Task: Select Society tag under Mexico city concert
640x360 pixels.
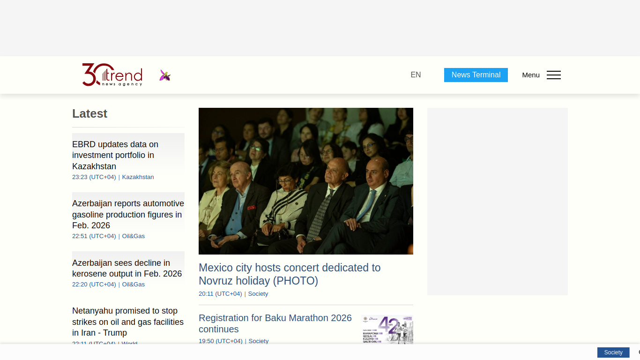Action: pos(258,294)
